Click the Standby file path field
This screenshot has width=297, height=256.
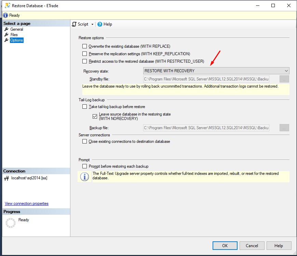pyautogui.click(x=206, y=79)
